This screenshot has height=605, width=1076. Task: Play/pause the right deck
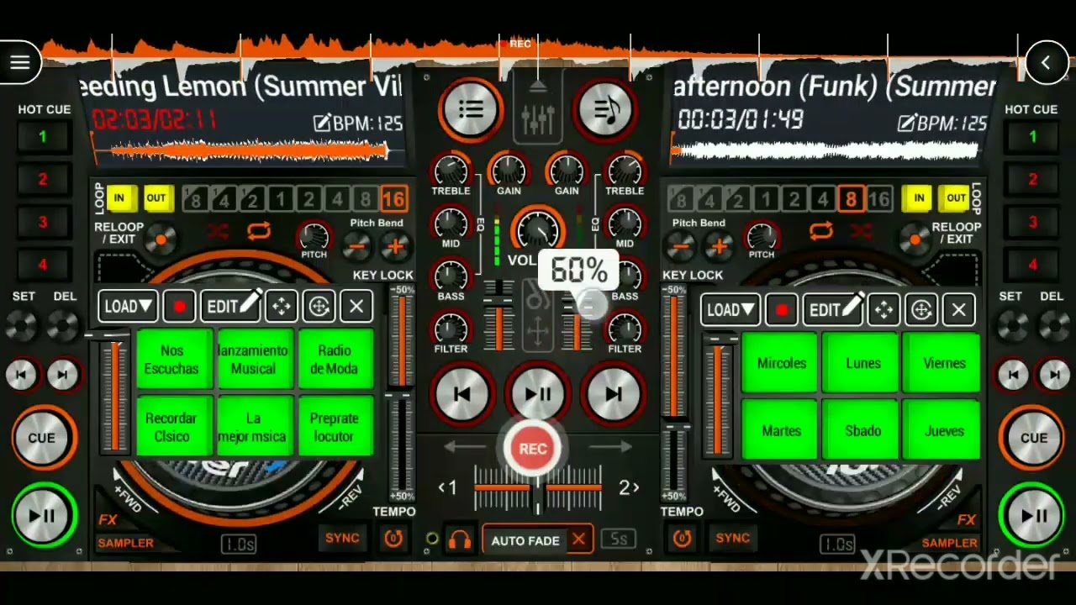click(x=1033, y=516)
